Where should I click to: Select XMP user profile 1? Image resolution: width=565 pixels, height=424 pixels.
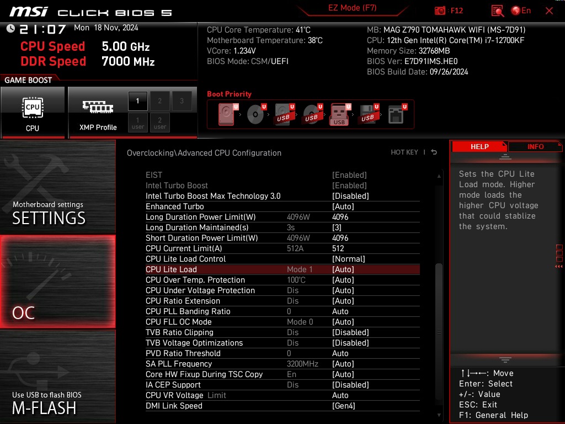click(137, 123)
